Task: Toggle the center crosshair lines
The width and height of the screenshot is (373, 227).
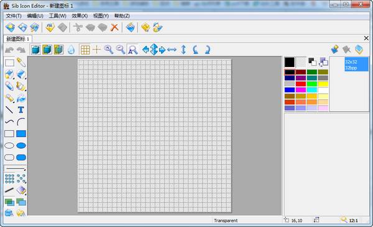Action: click(x=96, y=50)
